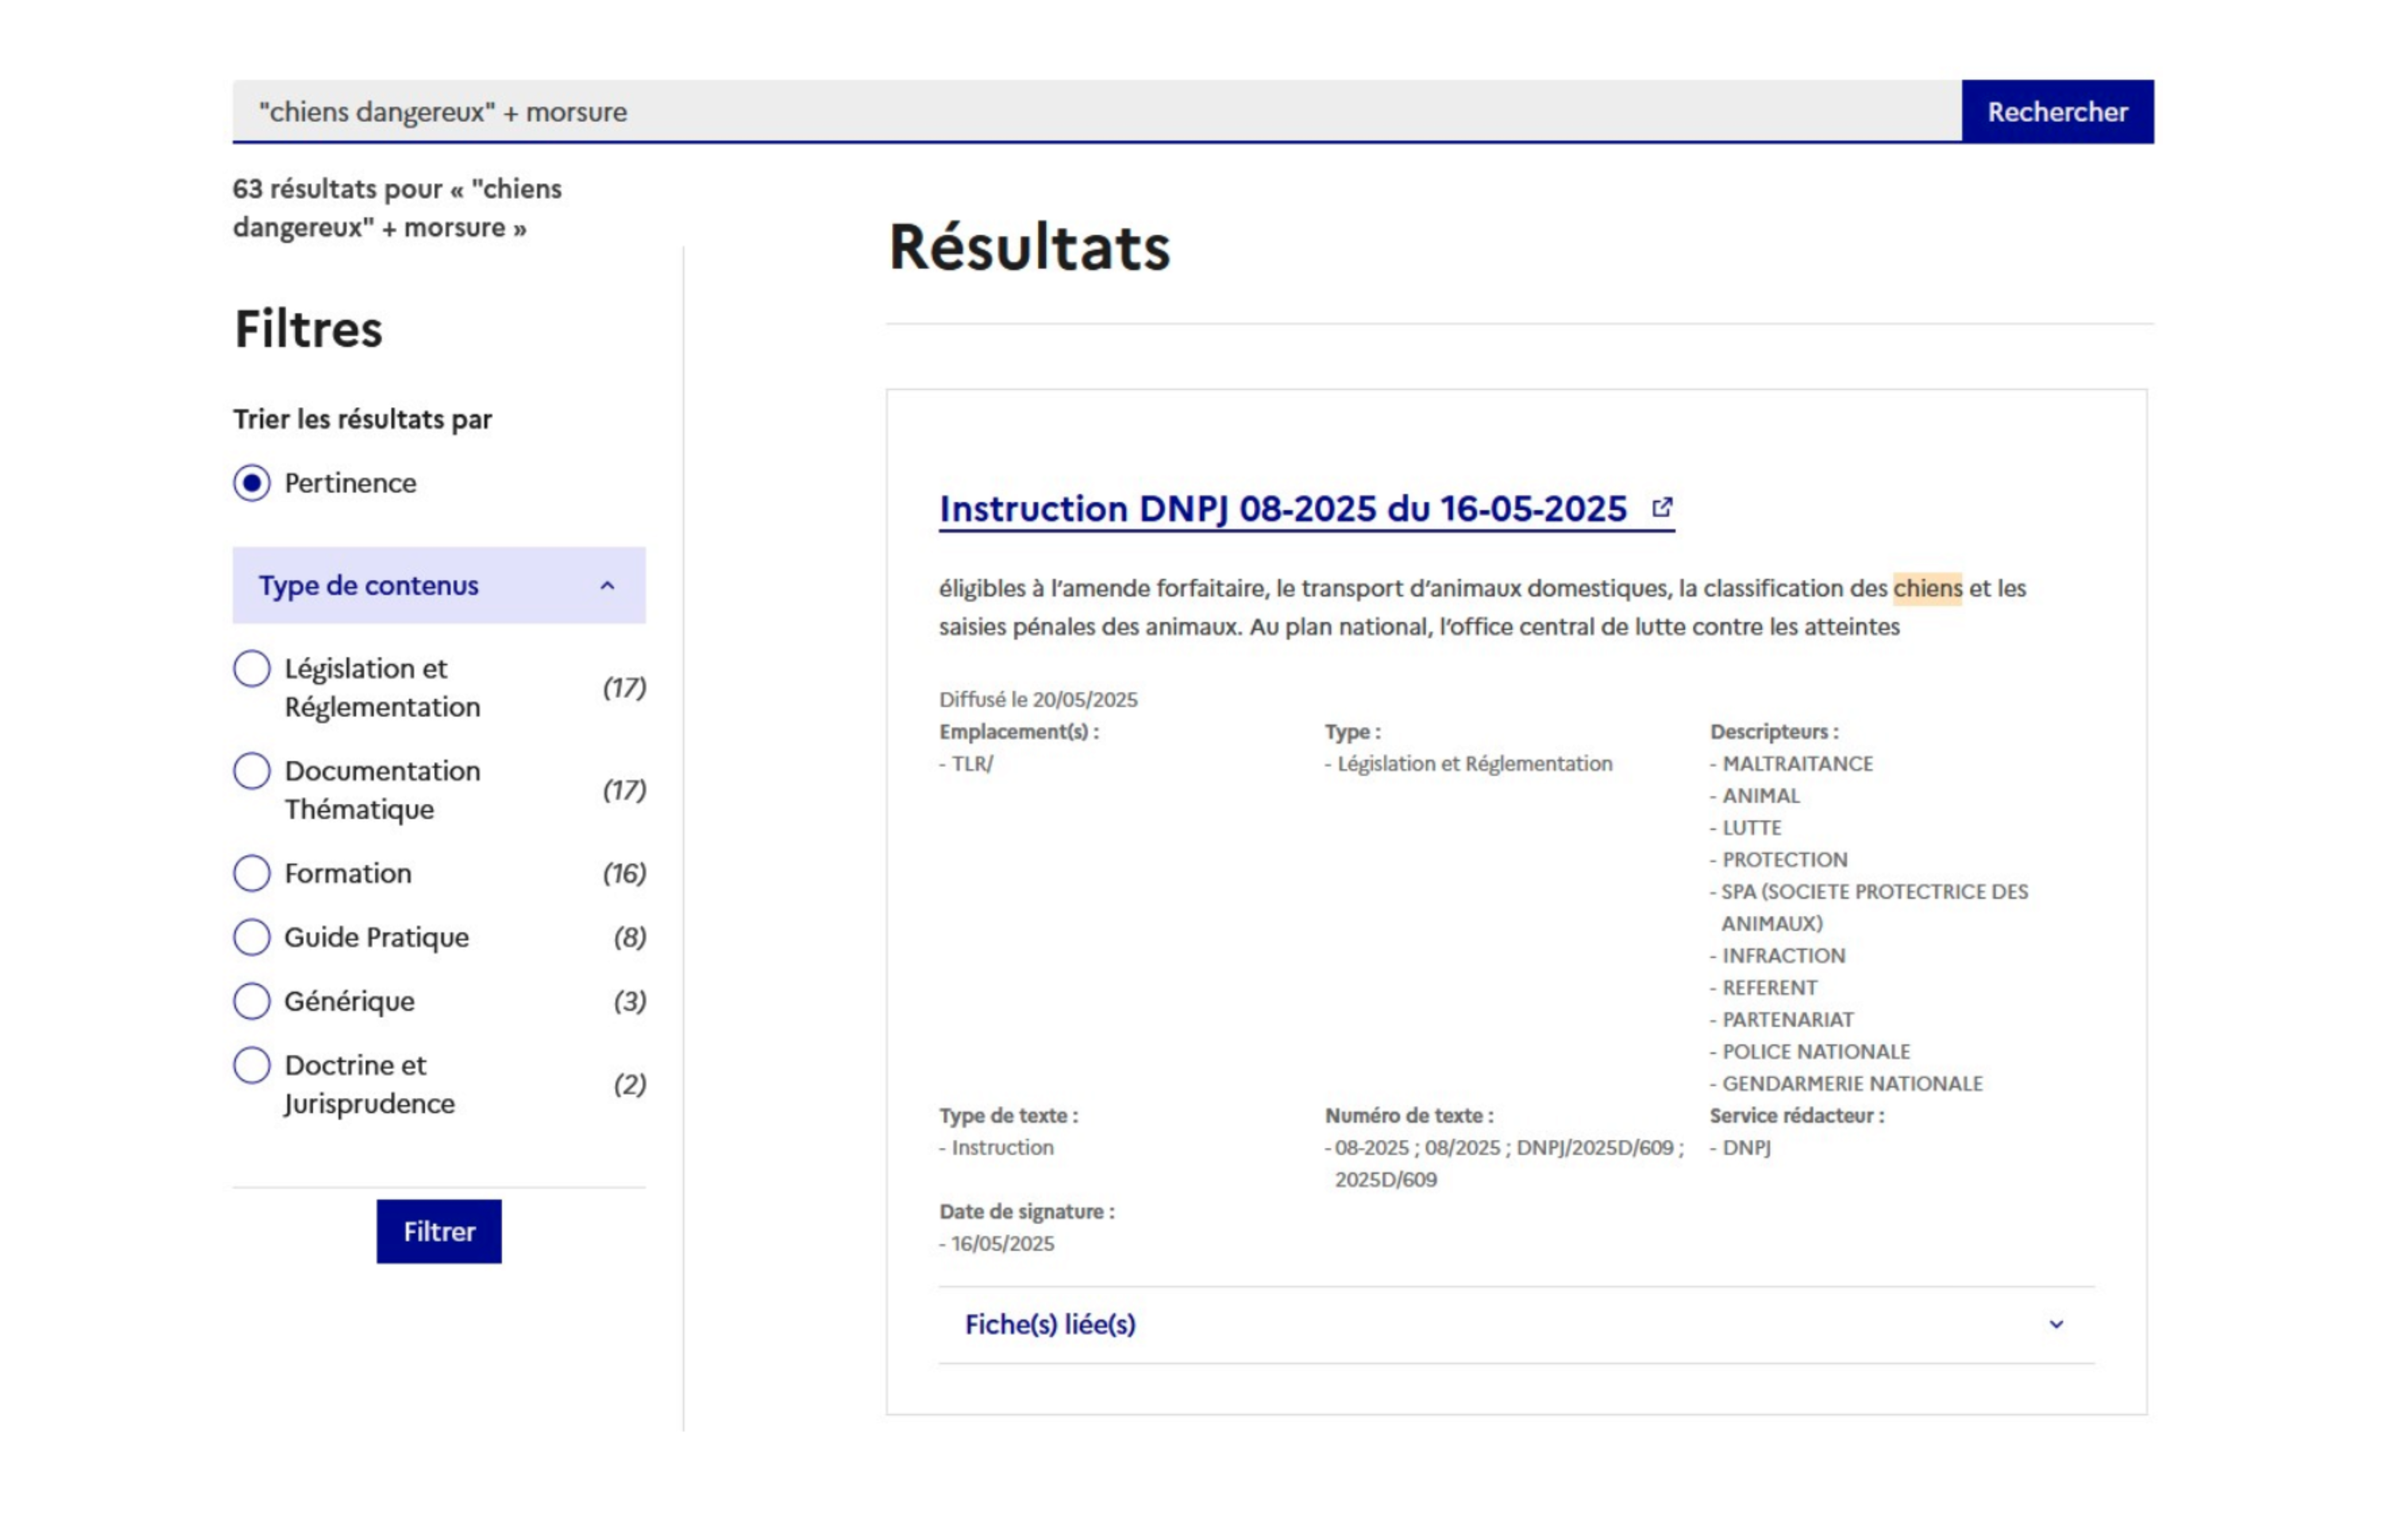Click the Résultats heading
This screenshot has width=2381, height=1540.
coord(1029,247)
